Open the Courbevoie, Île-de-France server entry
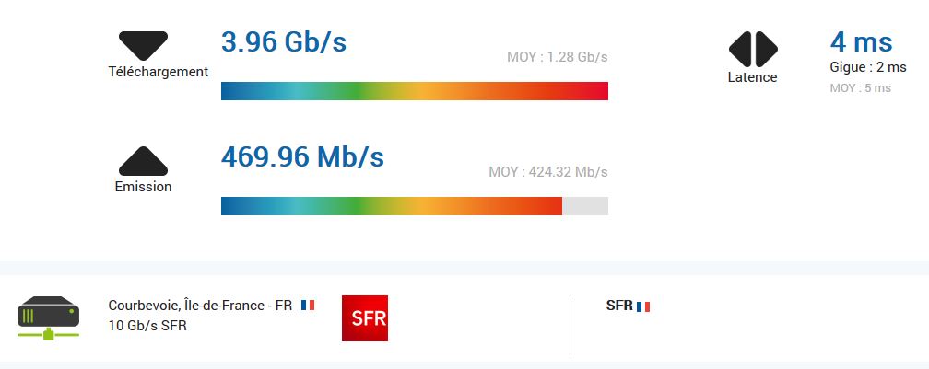The image size is (929, 369). (200, 306)
